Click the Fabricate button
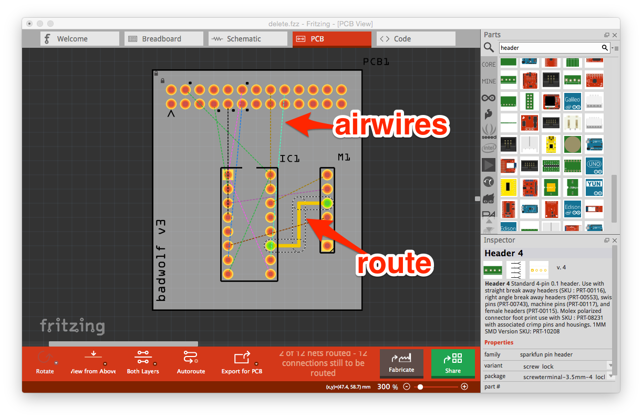This screenshot has height=419, width=642. tap(401, 364)
